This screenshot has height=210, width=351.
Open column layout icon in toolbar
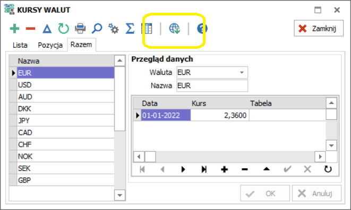click(147, 29)
